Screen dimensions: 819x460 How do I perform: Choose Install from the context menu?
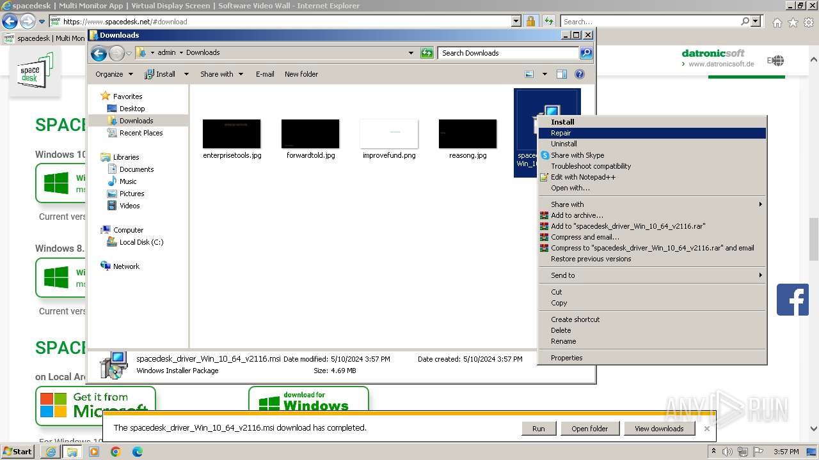pyautogui.click(x=652, y=122)
